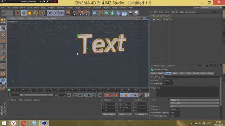Open the Object (Rel) coordinate dropdown
The height and width of the screenshot is (126, 225).
tap(109, 114)
